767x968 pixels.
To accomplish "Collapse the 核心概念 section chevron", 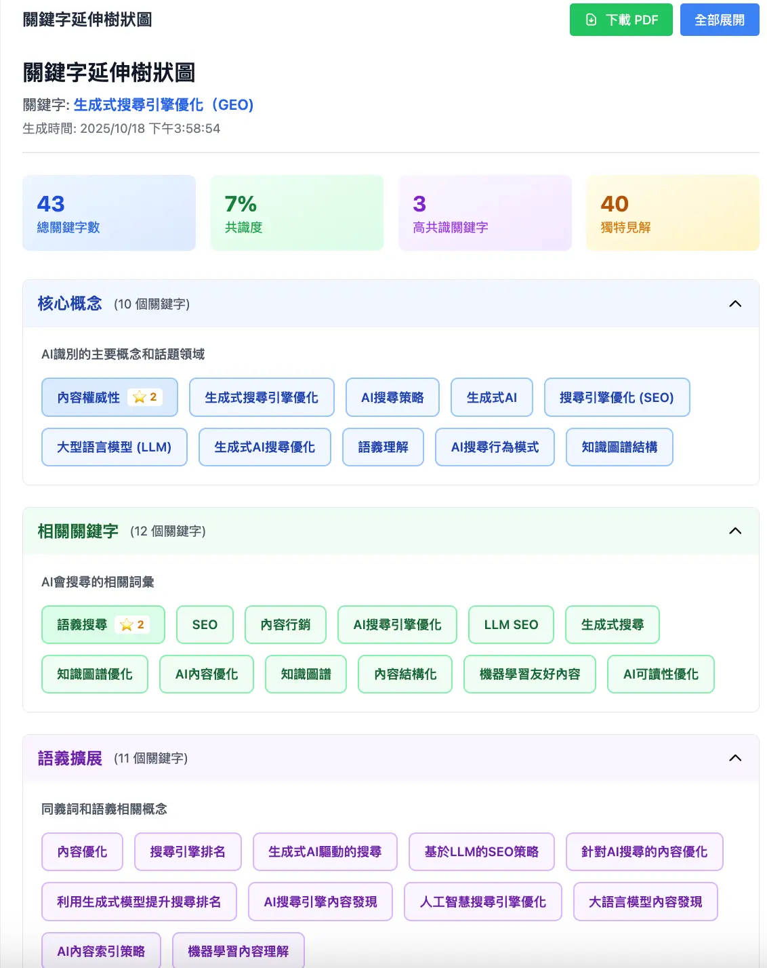I will click(x=735, y=304).
